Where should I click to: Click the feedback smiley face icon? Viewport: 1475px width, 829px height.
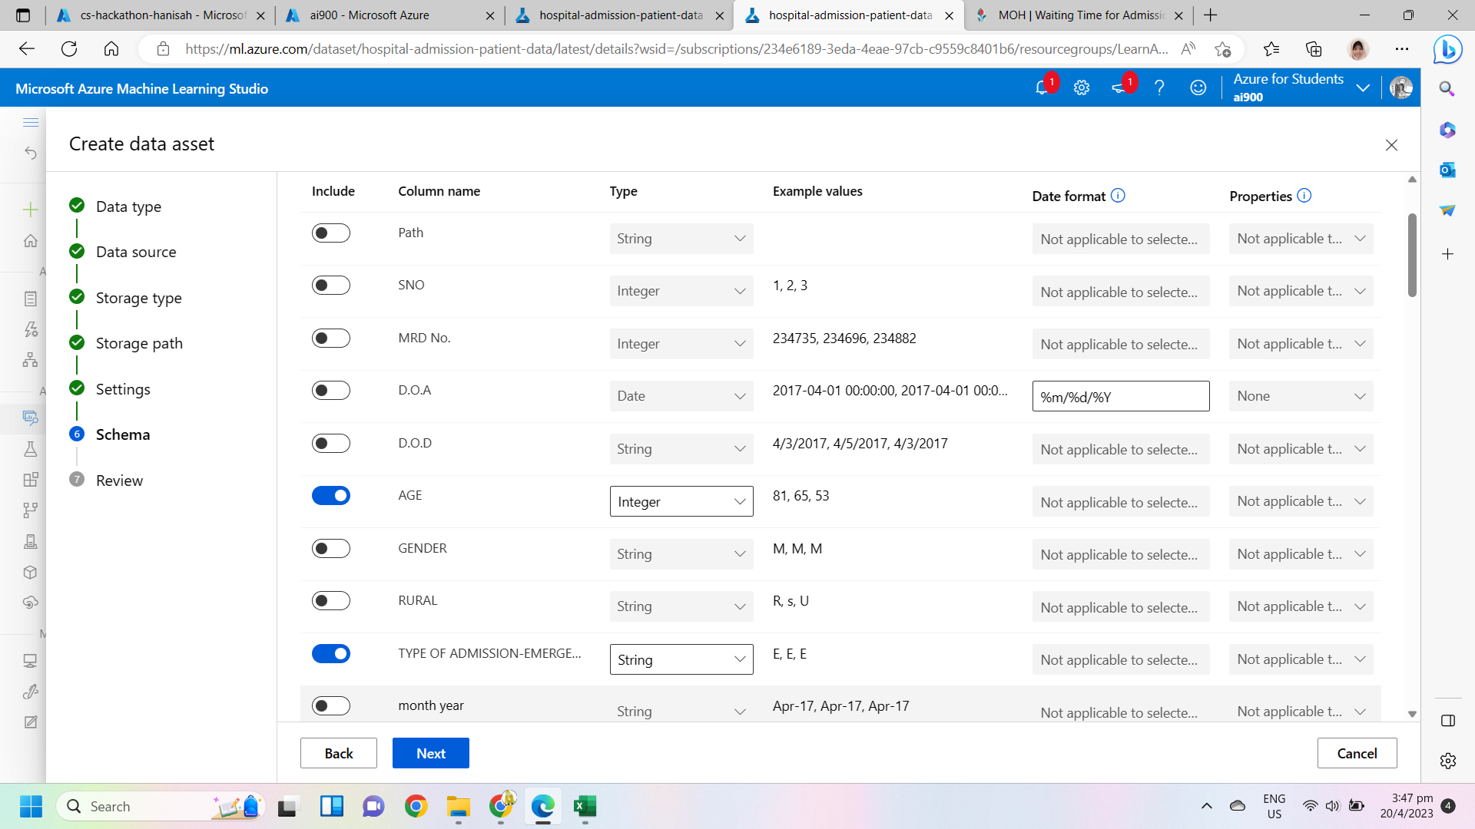1198,88
